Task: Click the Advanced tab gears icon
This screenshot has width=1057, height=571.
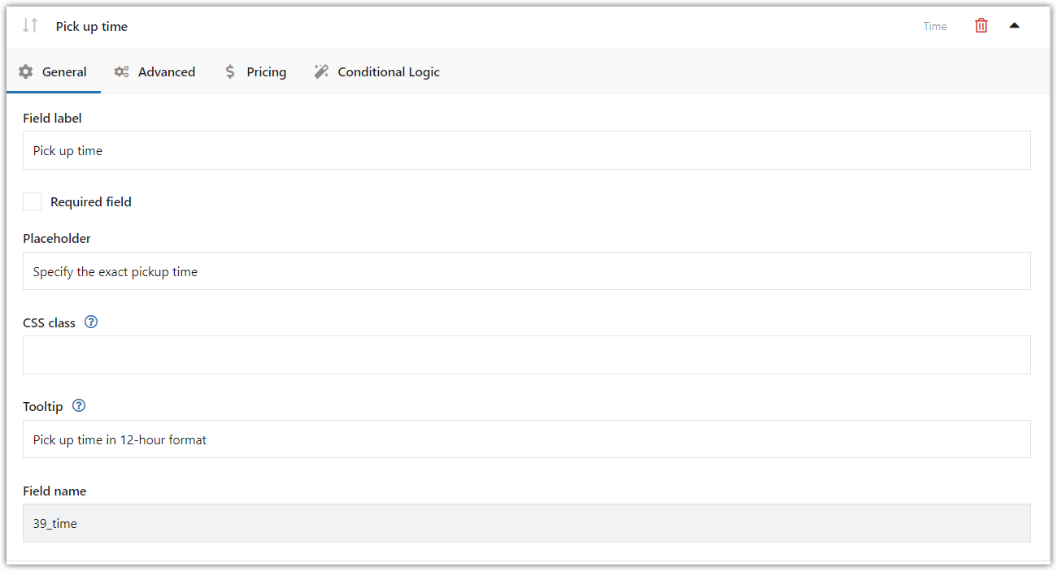Action: pyautogui.click(x=121, y=71)
